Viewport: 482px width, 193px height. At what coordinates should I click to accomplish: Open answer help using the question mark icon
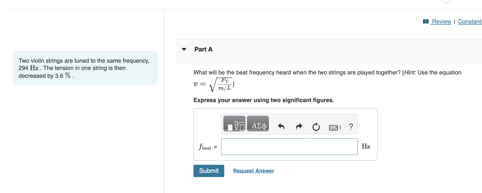point(351,127)
